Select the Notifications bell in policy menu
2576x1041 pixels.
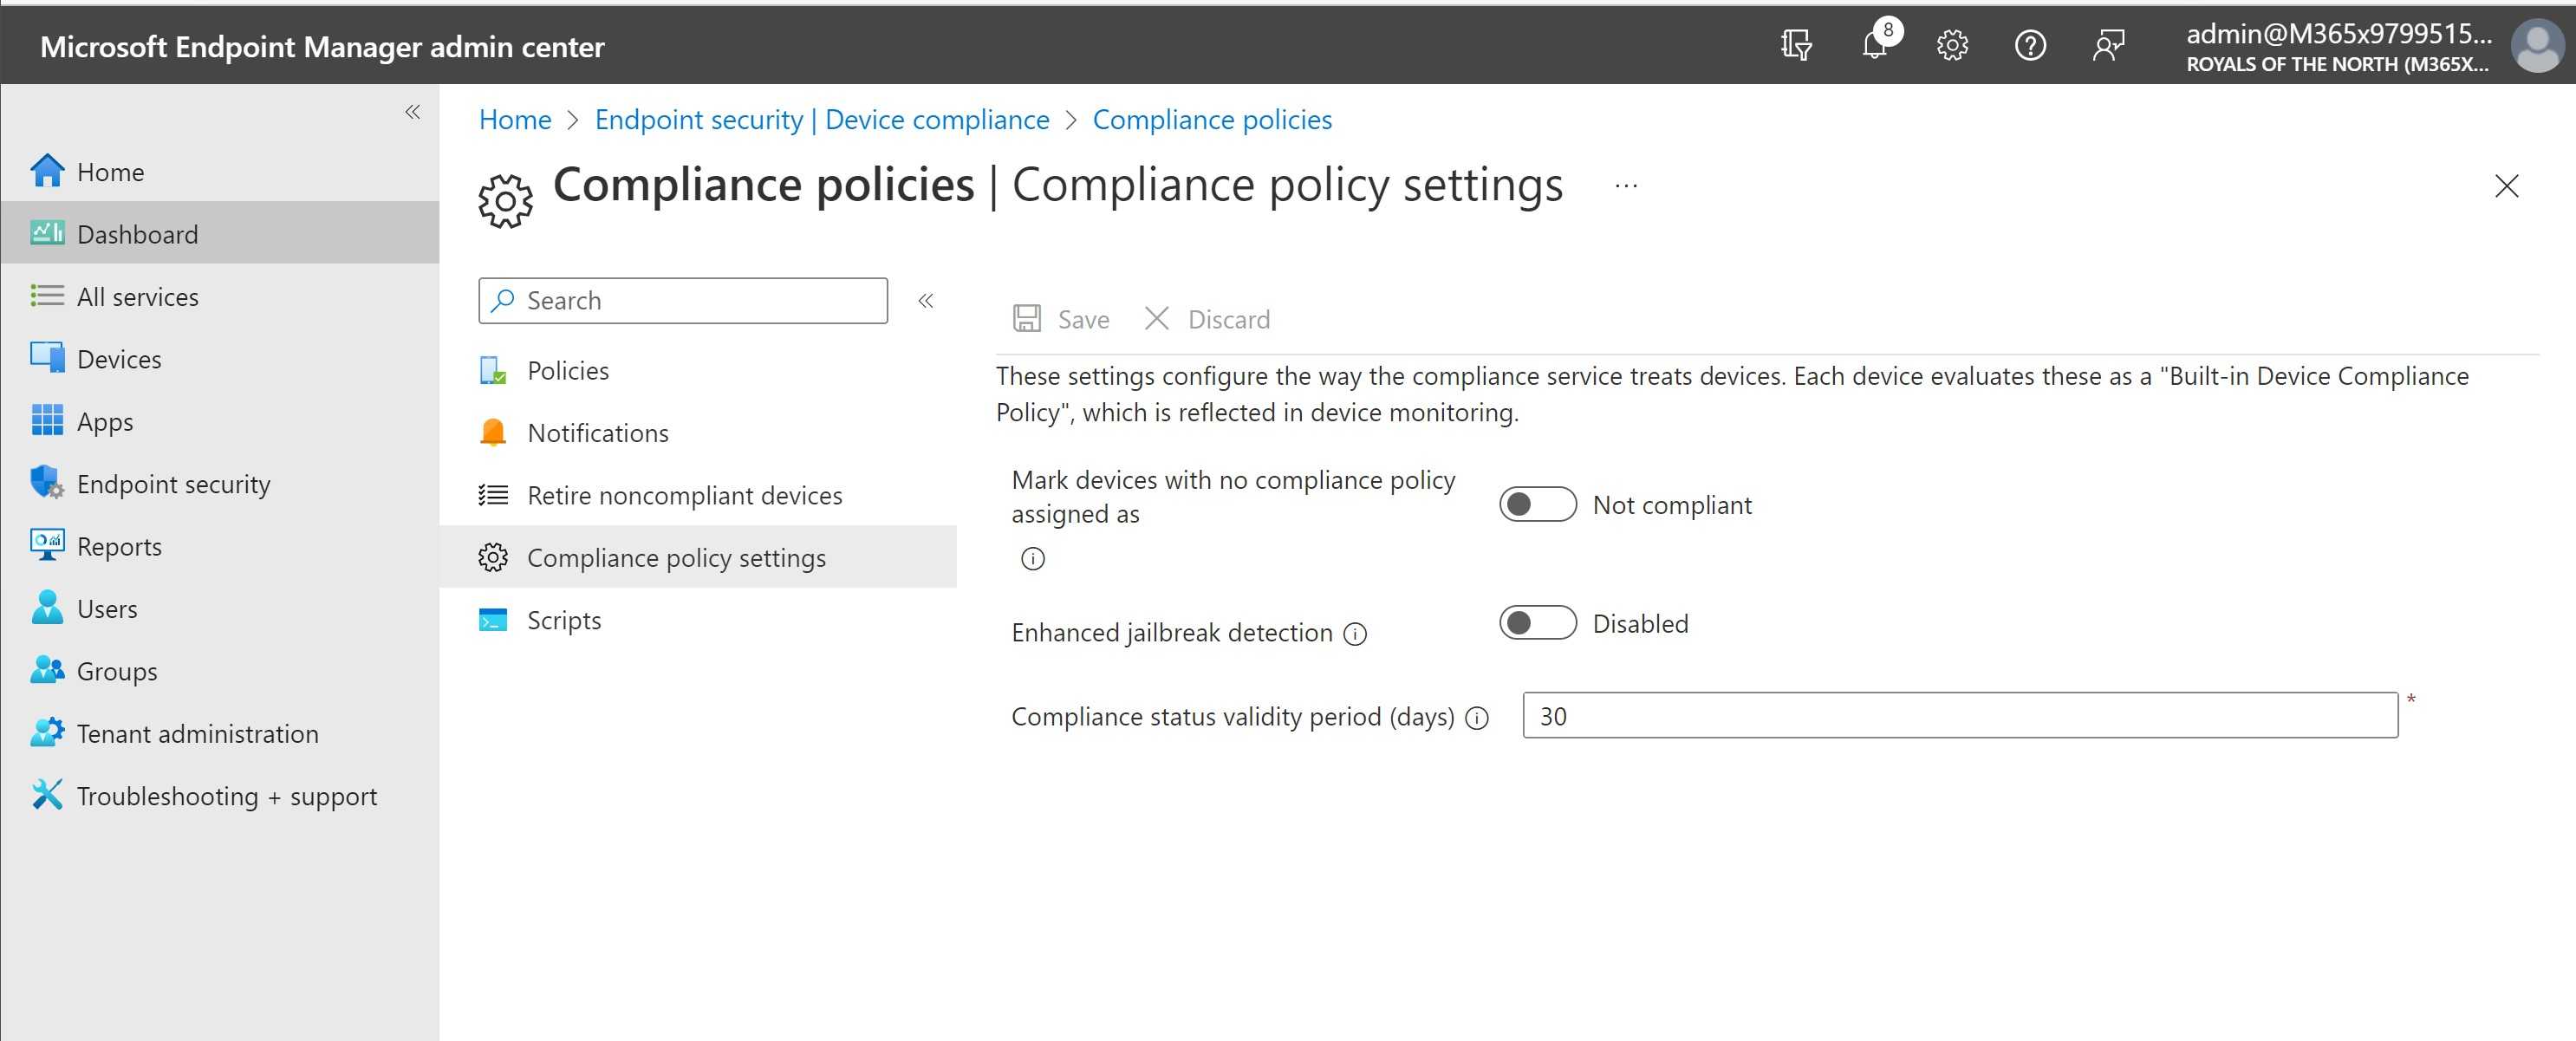(493, 432)
